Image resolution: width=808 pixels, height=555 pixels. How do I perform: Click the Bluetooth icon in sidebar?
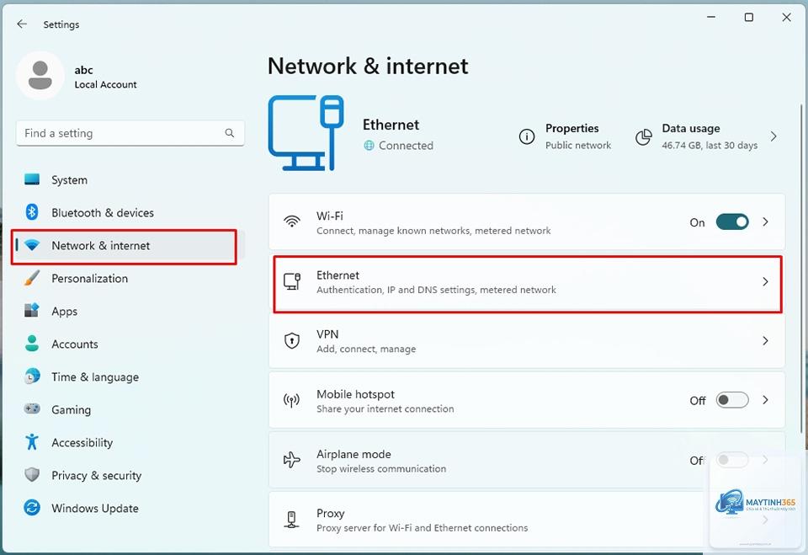coord(32,212)
